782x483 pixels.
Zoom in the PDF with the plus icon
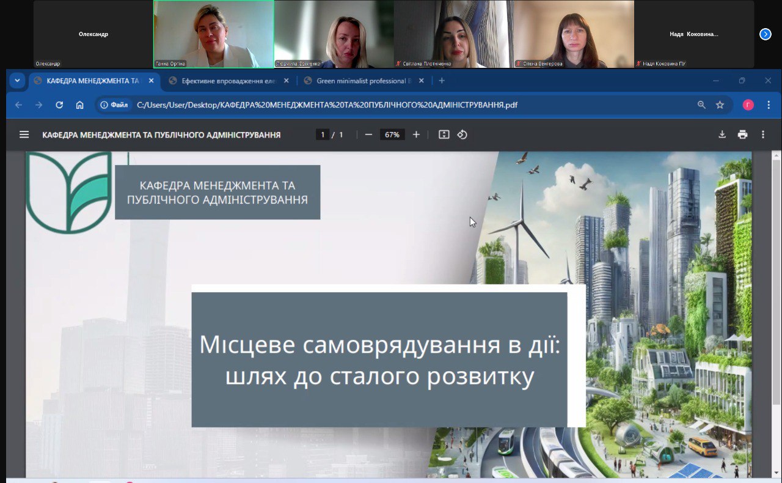[416, 135]
